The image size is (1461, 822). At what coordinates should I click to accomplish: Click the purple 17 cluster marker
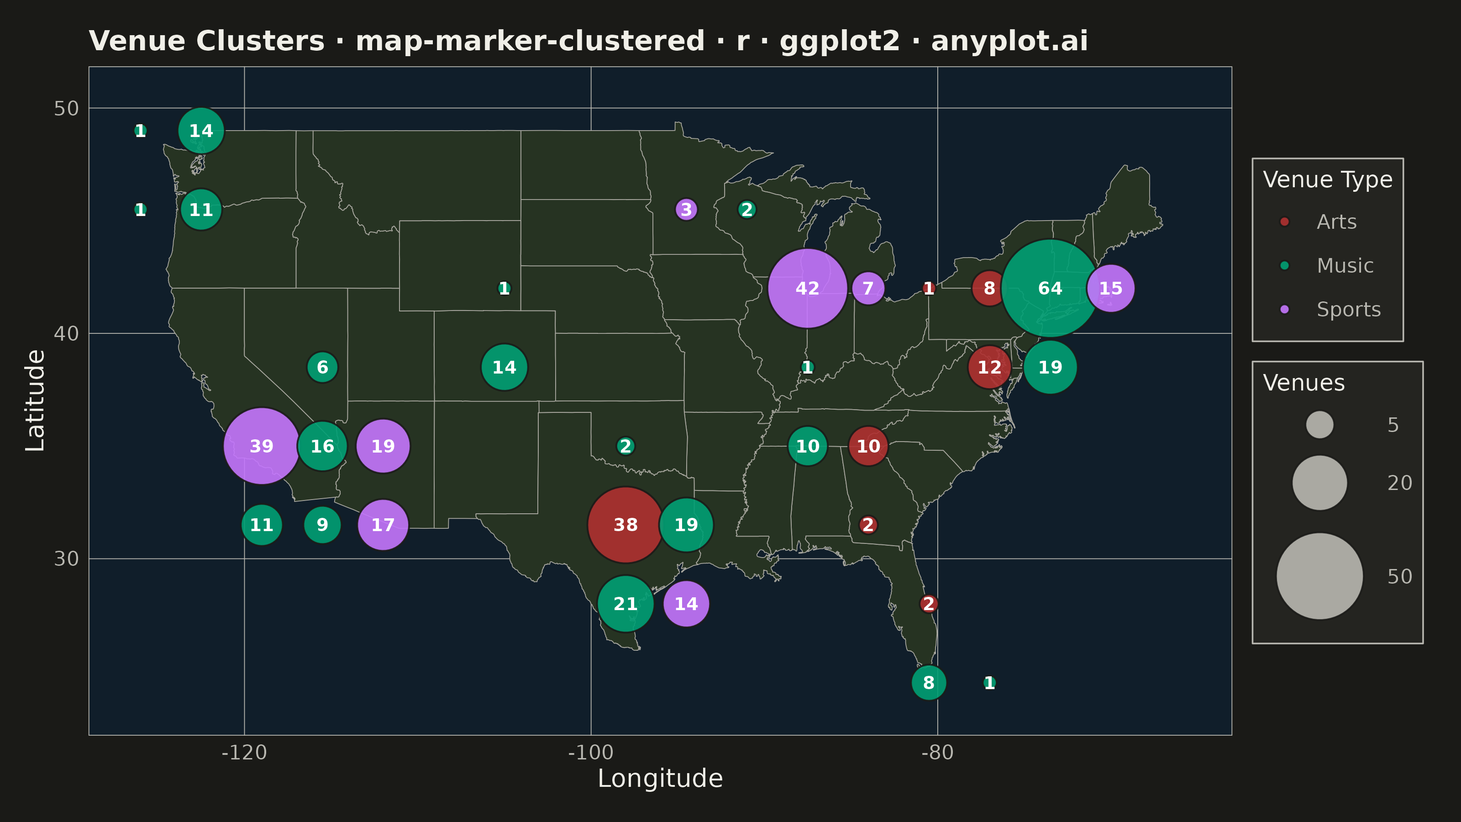coord(383,525)
